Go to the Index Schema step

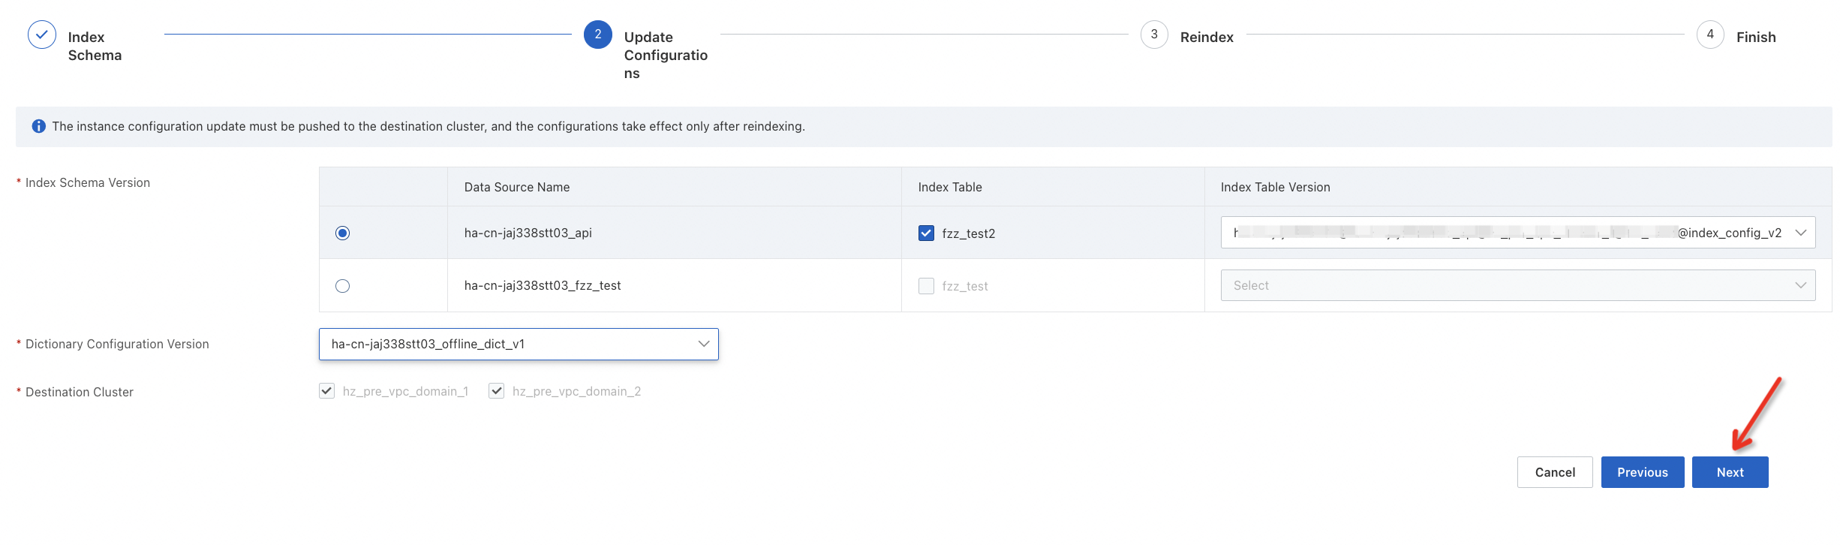click(x=95, y=46)
